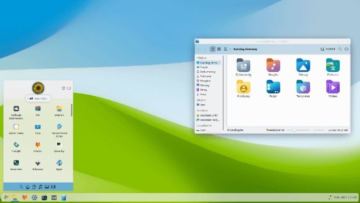Select Pulpit in Places sidebar

click(x=208, y=67)
